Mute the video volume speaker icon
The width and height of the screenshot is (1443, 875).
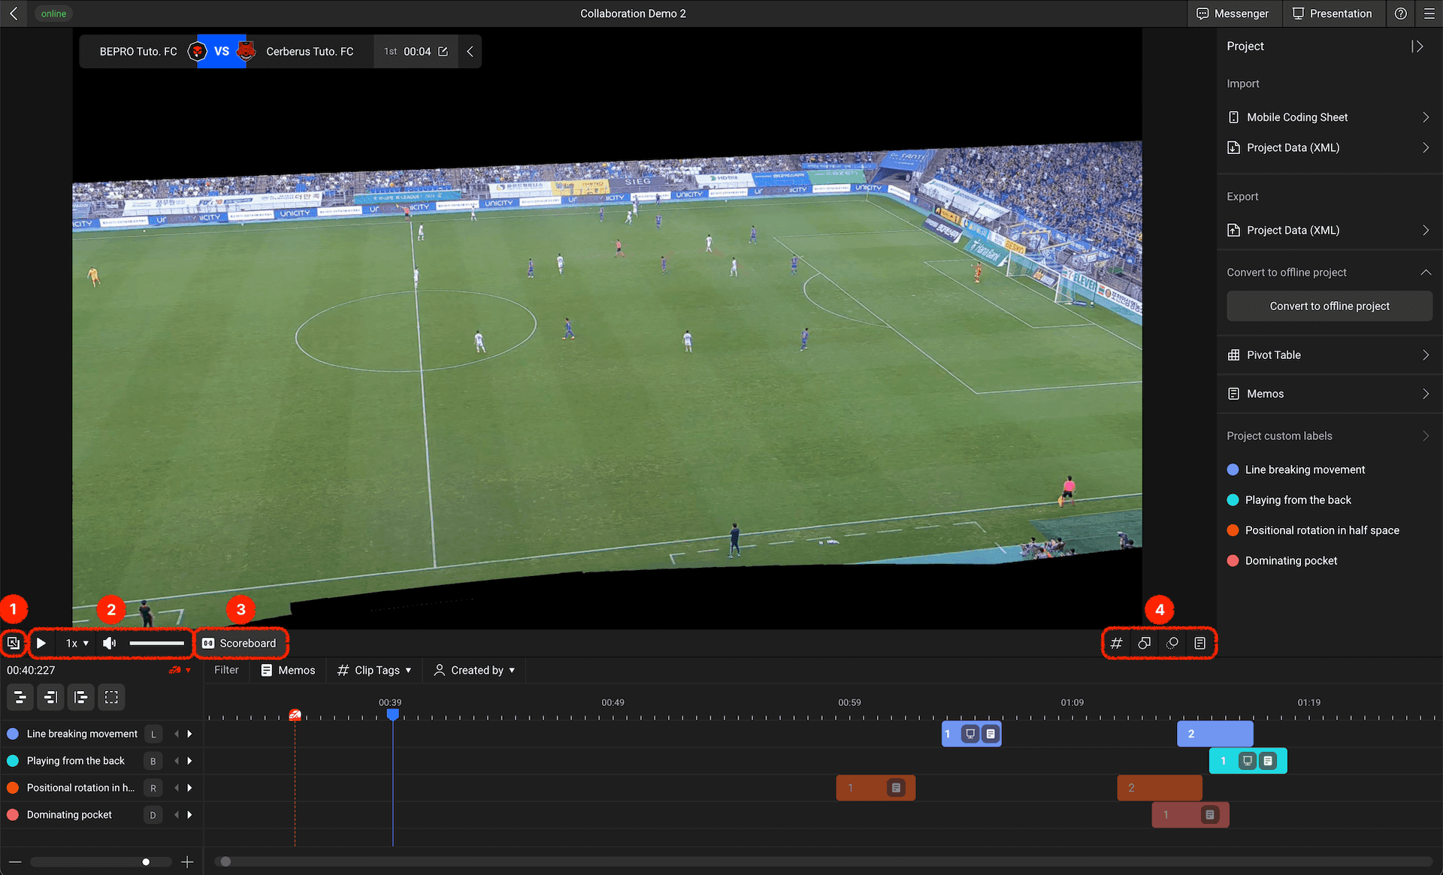pos(110,644)
